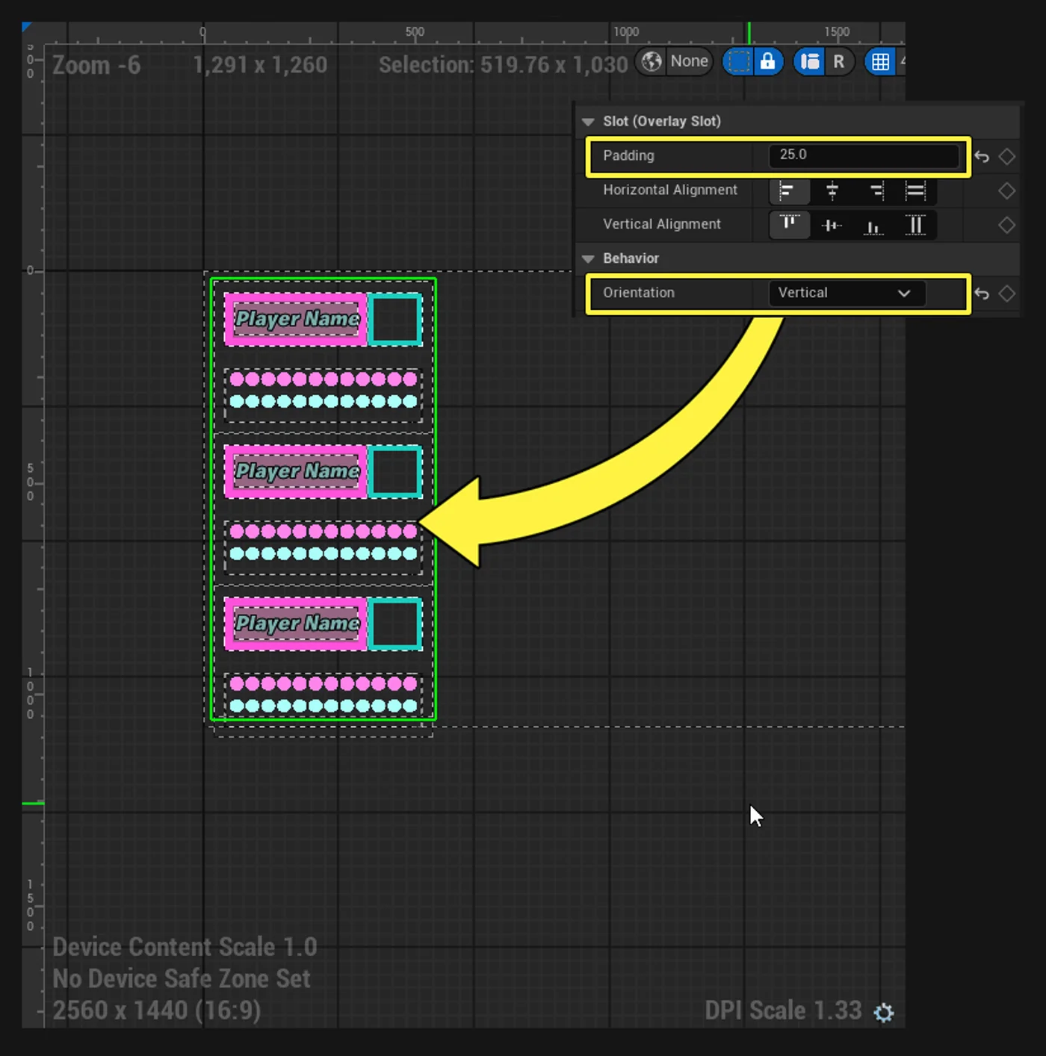Toggle the grid snapping icon
The height and width of the screenshot is (1056, 1046).
(881, 61)
